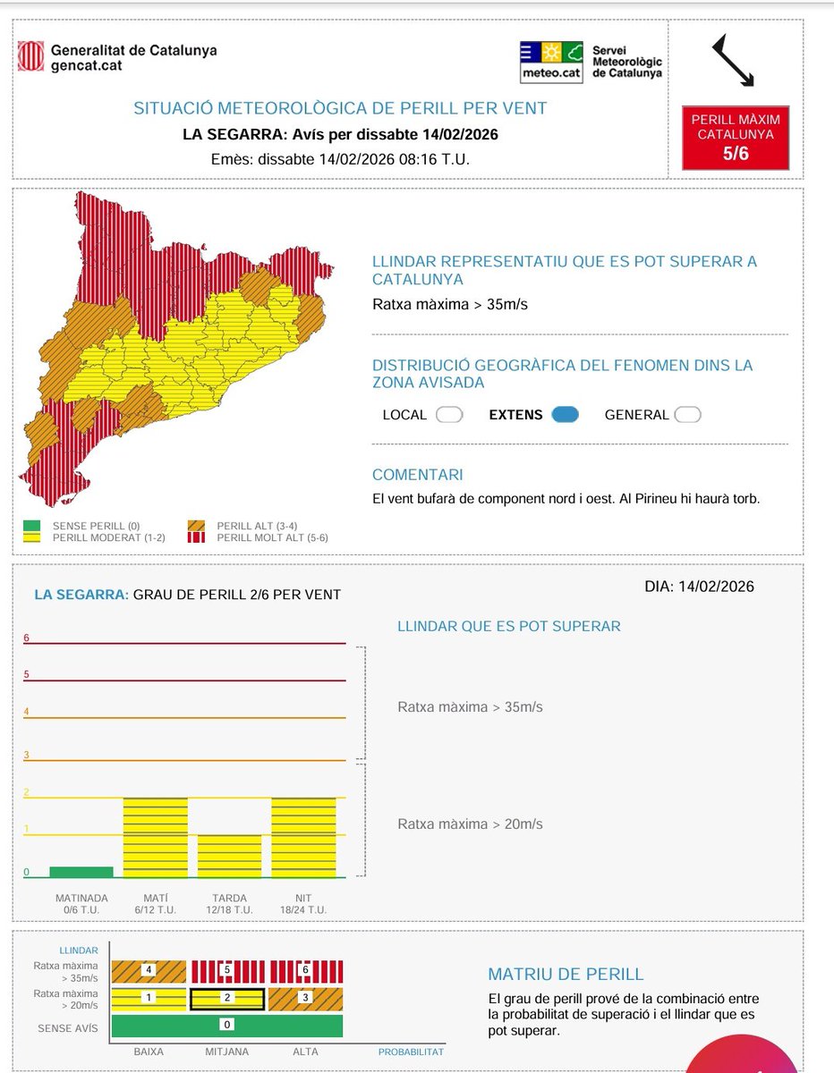Click the 'PROBABILITAT' axis label
Image resolution: width=834 pixels, height=1073 pixels.
point(411,1052)
